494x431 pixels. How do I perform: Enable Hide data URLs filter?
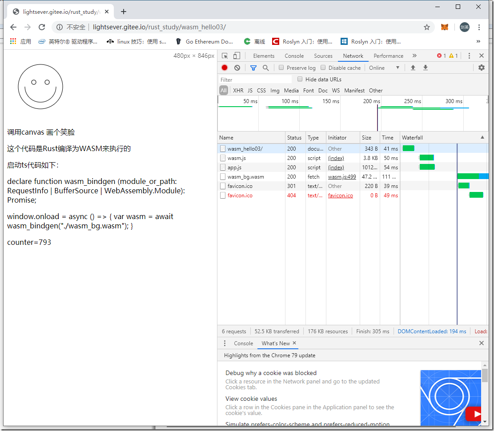tap(300, 80)
